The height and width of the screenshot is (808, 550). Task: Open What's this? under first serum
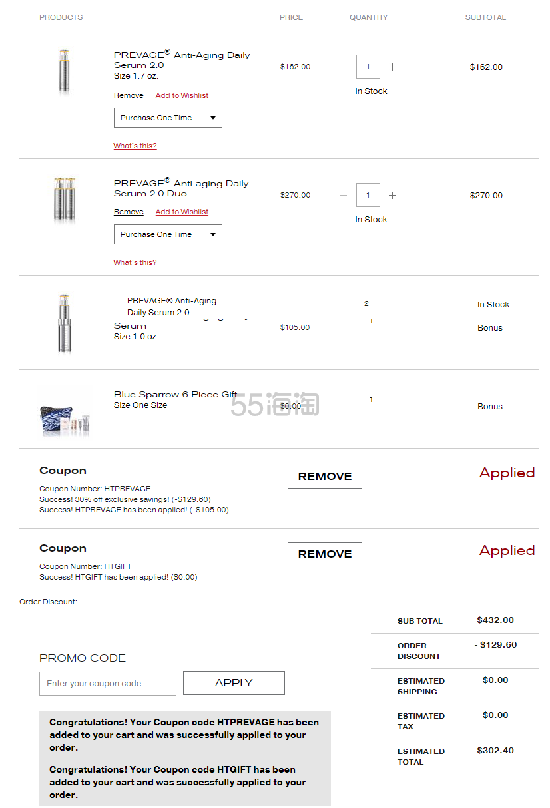click(x=135, y=146)
